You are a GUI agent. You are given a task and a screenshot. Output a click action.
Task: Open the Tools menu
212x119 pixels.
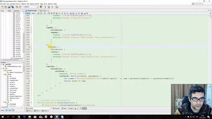coord(45,4)
